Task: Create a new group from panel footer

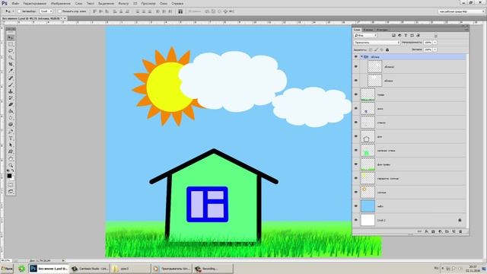Action: pos(447,231)
